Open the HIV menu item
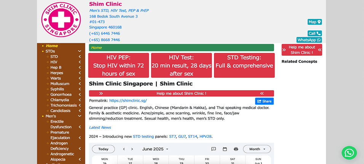The width and height of the screenshot is (364, 164). tap(54, 62)
